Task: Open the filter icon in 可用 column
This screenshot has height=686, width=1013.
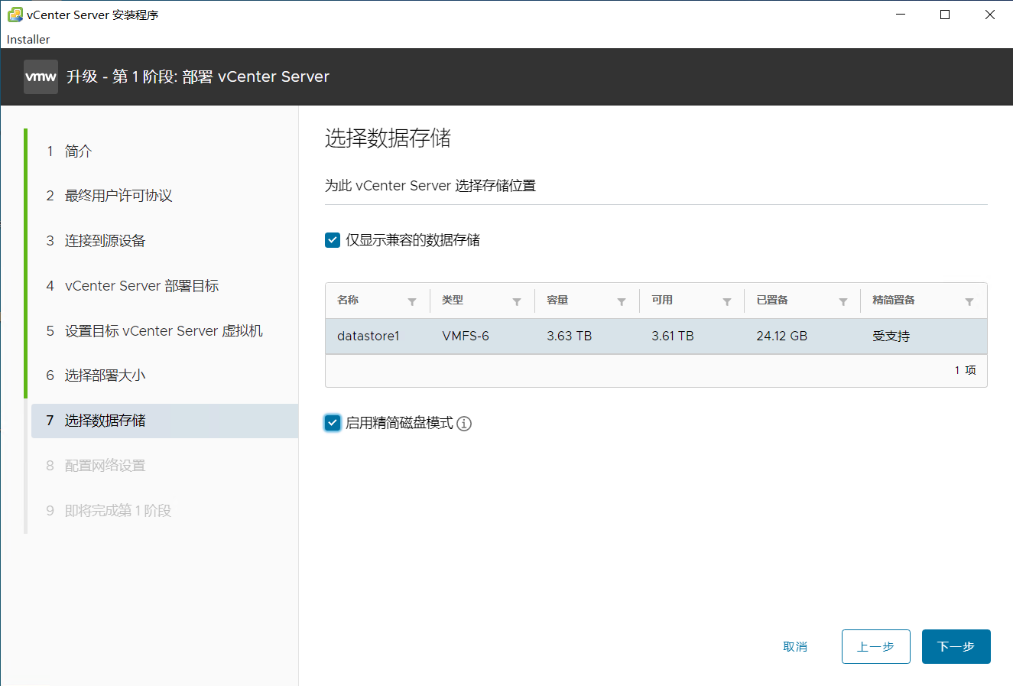Action: pos(727,302)
